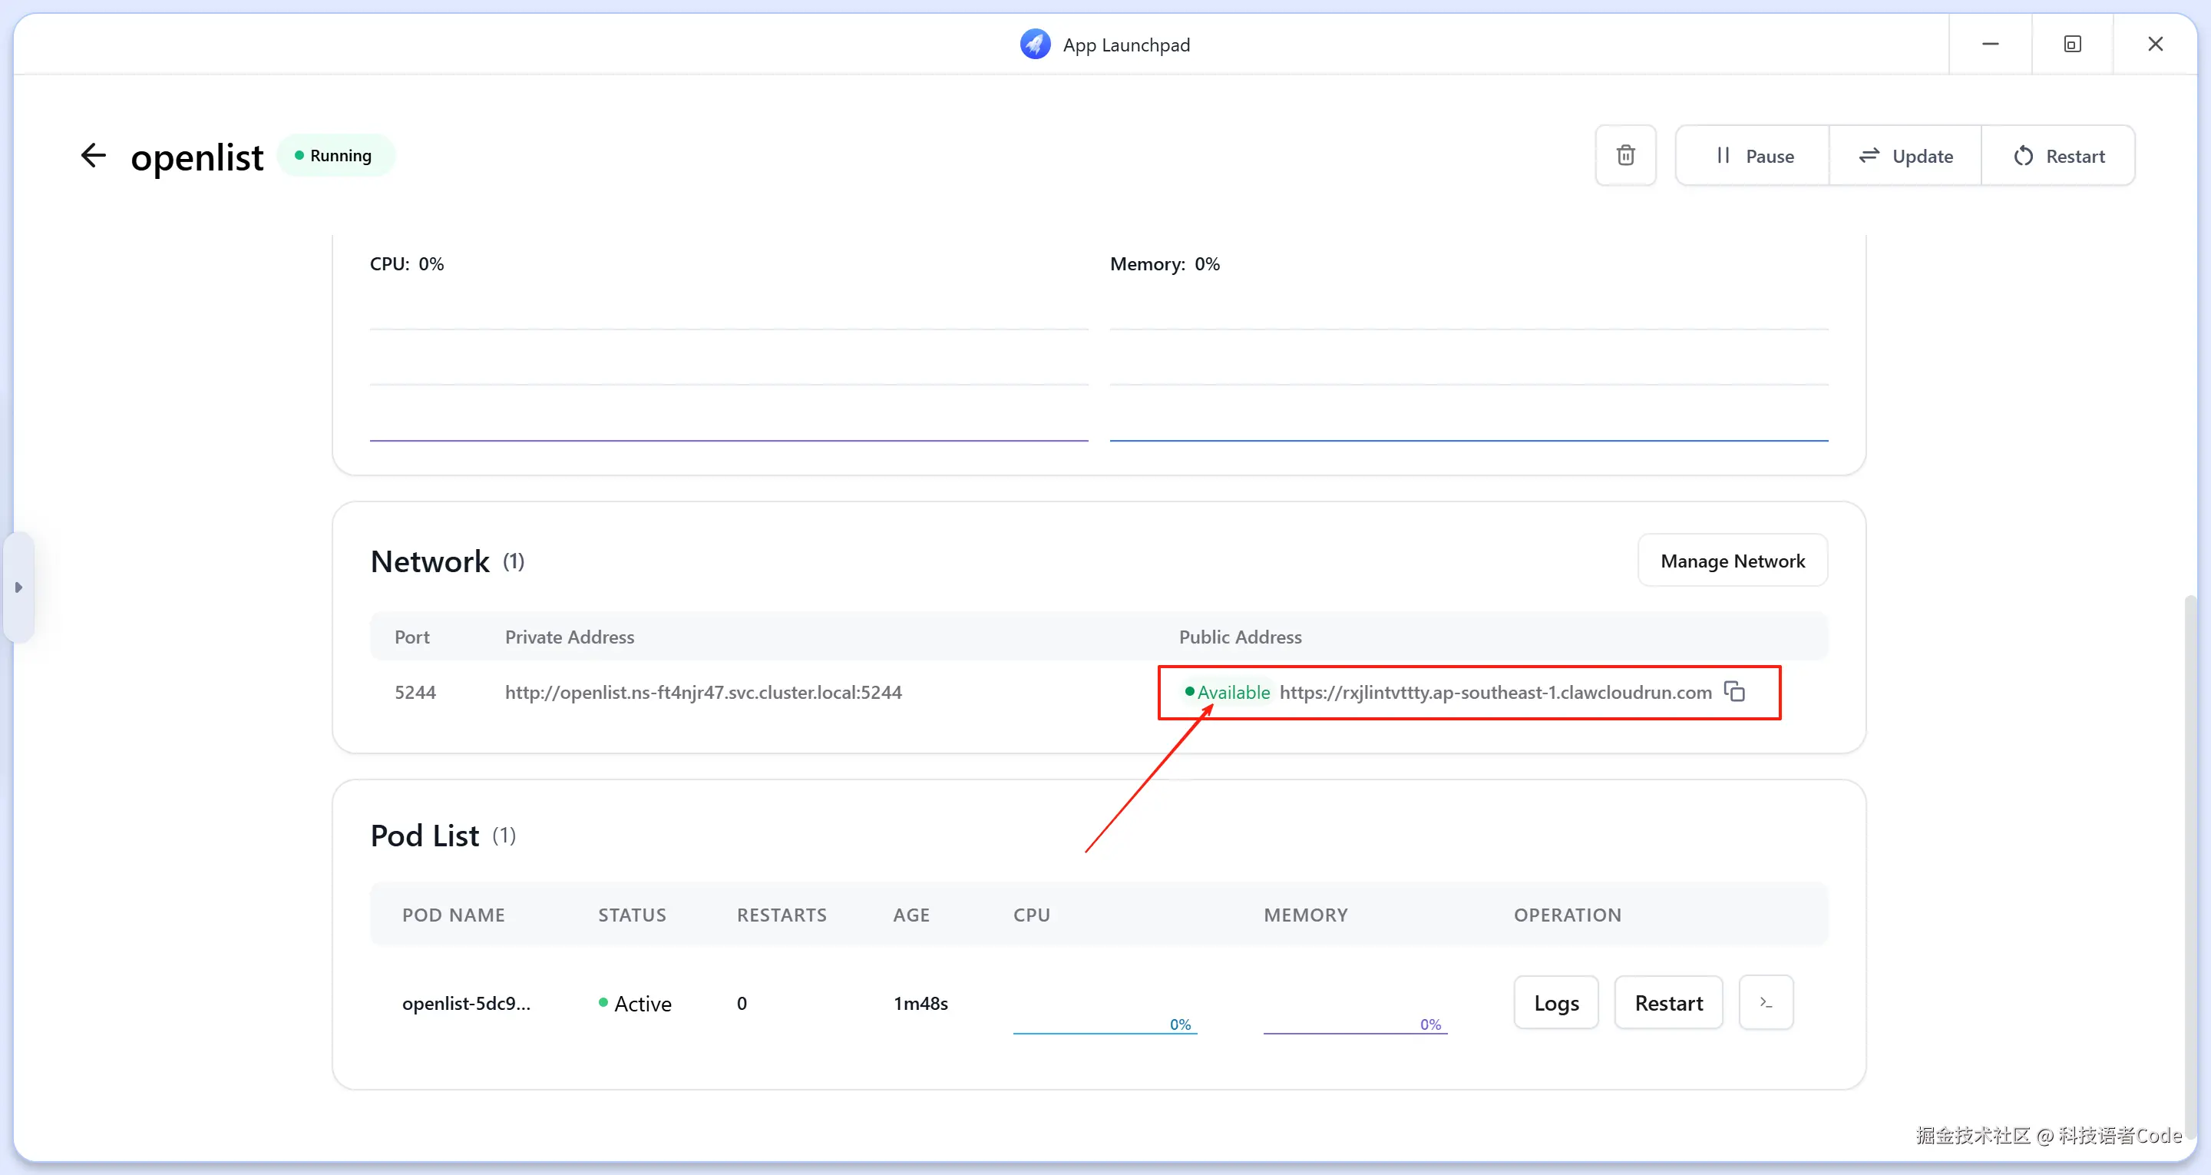The width and height of the screenshot is (2211, 1175).
Task: Restart the app from top toolbar
Action: point(2058,157)
